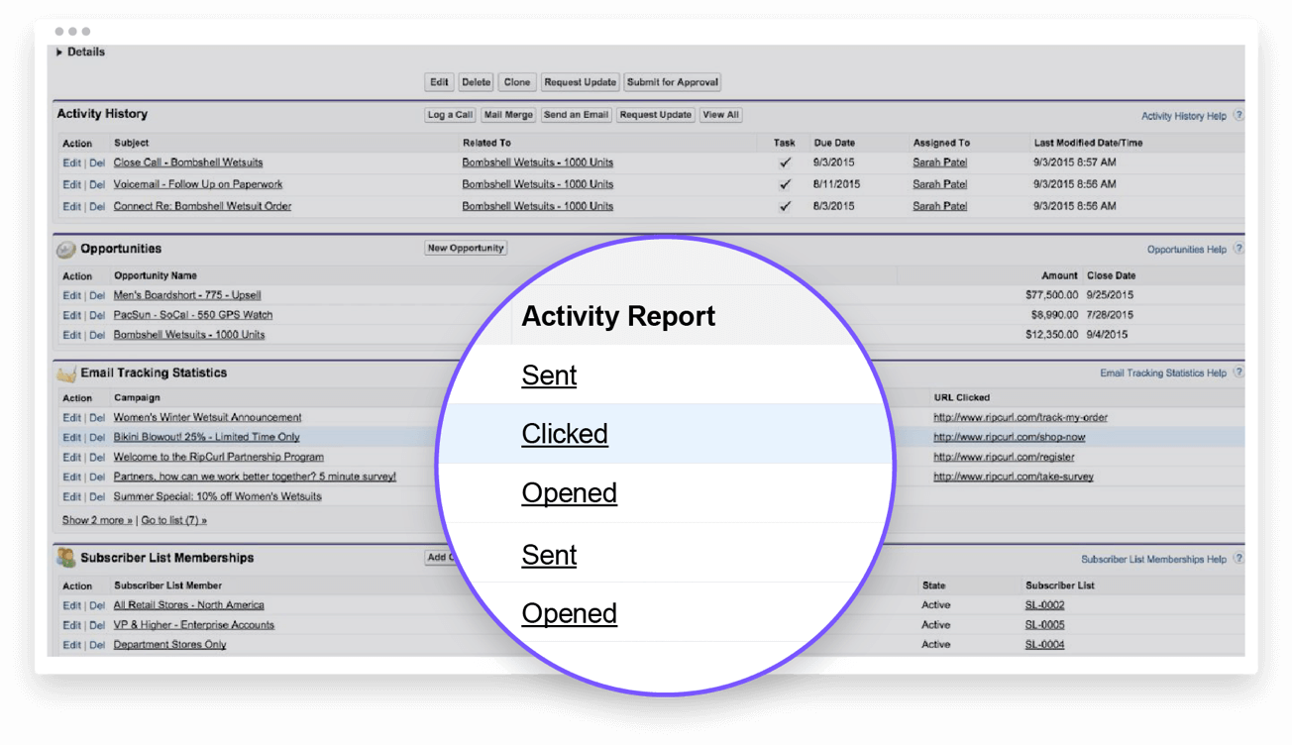Click the Email Tracking Statistics icon
The image size is (1292, 745).
click(66, 373)
